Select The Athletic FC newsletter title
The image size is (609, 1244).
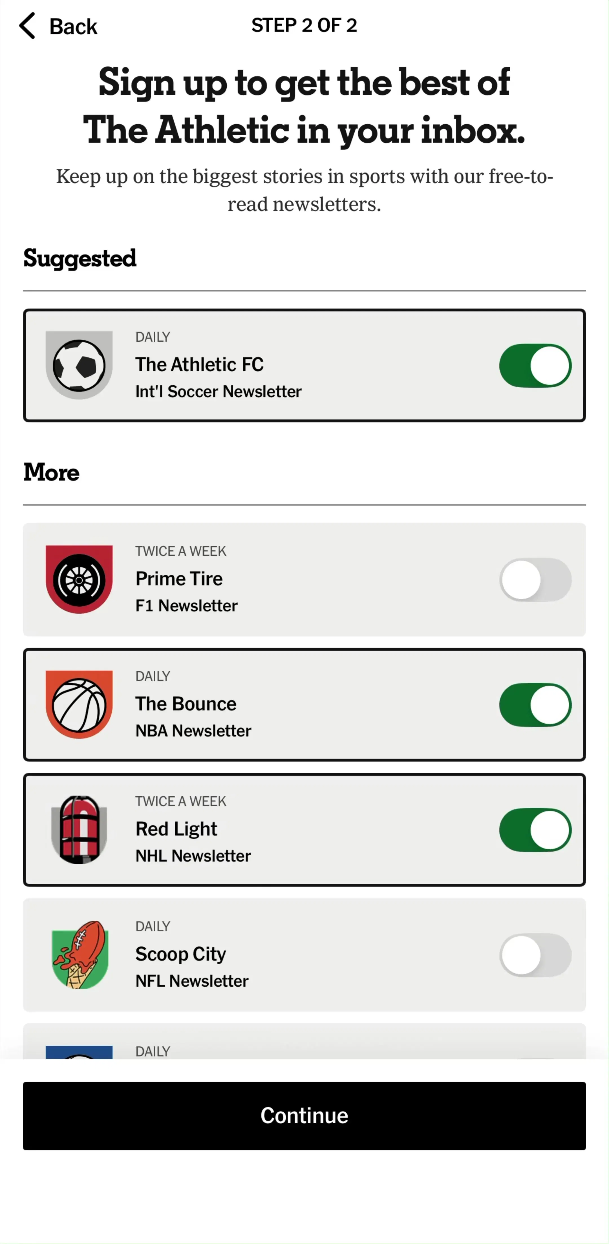pyautogui.click(x=199, y=364)
